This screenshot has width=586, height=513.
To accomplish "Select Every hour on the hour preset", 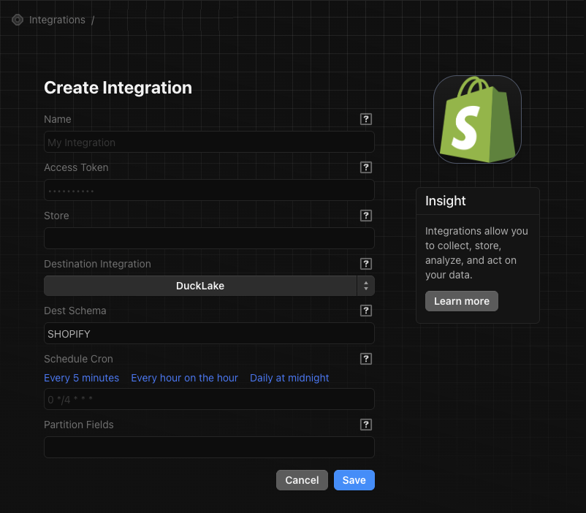I will click(184, 378).
